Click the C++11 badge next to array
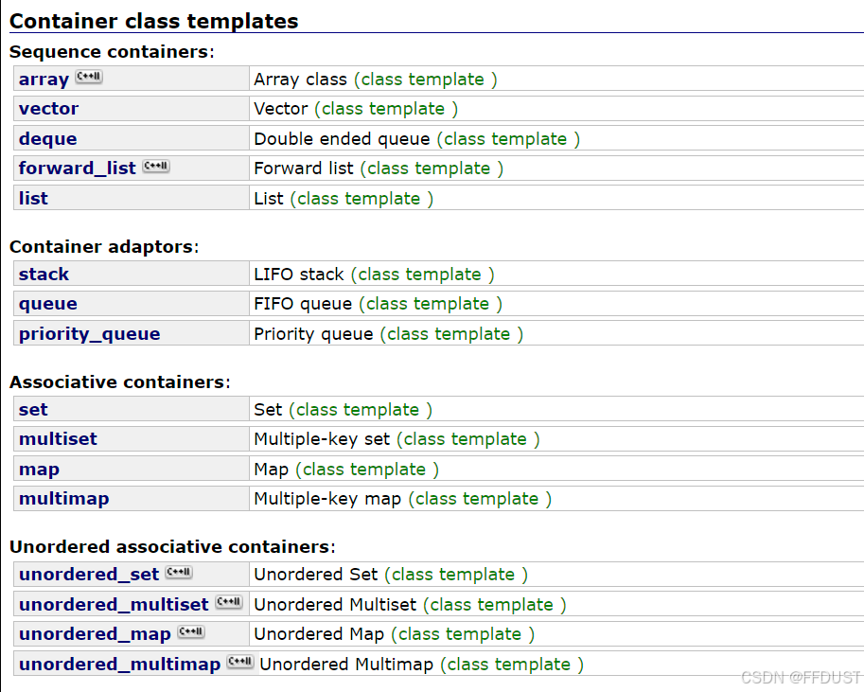Viewport: 864px width, 692px height. pyautogui.click(x=89, y=76)
